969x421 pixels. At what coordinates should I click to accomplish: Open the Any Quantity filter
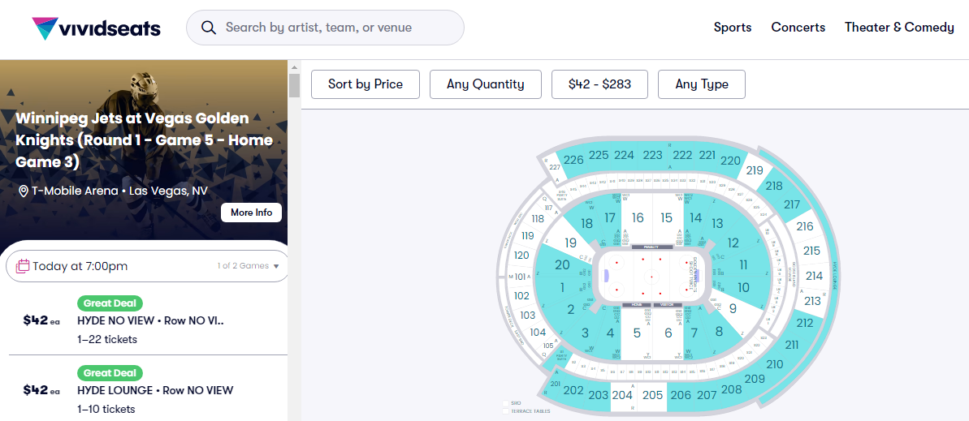(485, 84)
